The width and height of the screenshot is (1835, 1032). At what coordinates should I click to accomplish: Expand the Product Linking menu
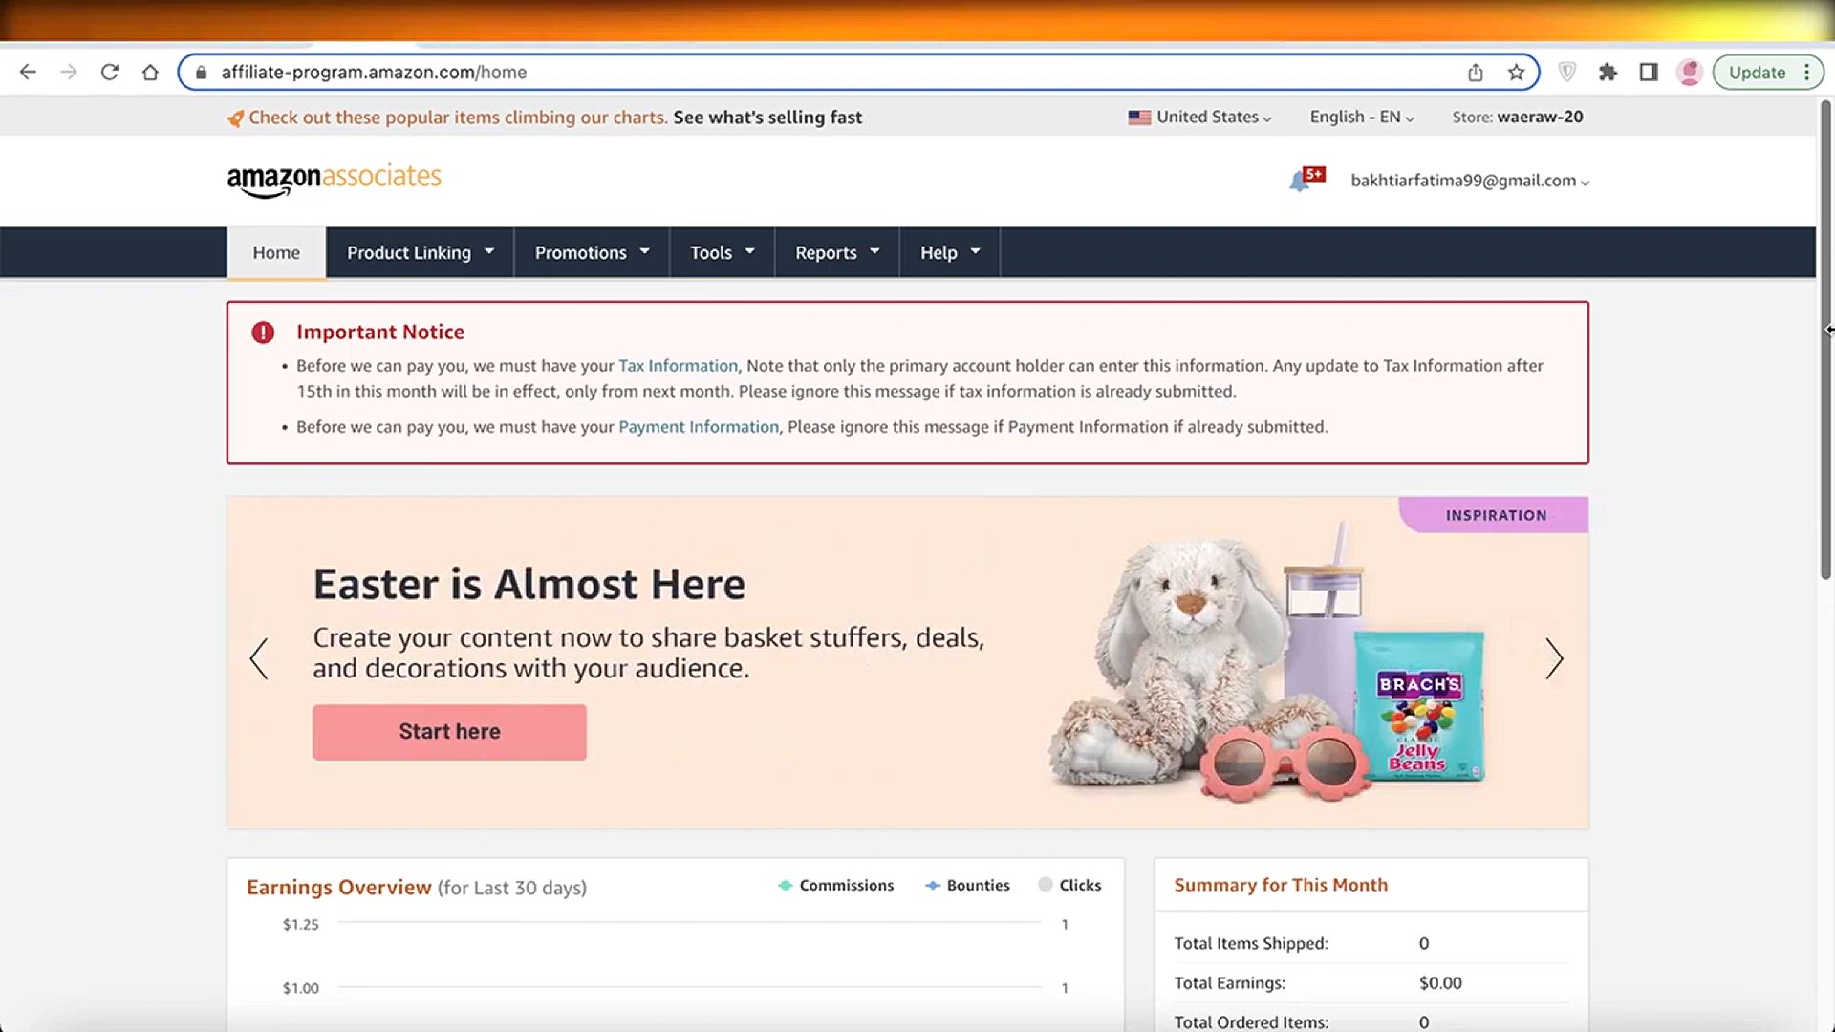[x=420, y=252]
